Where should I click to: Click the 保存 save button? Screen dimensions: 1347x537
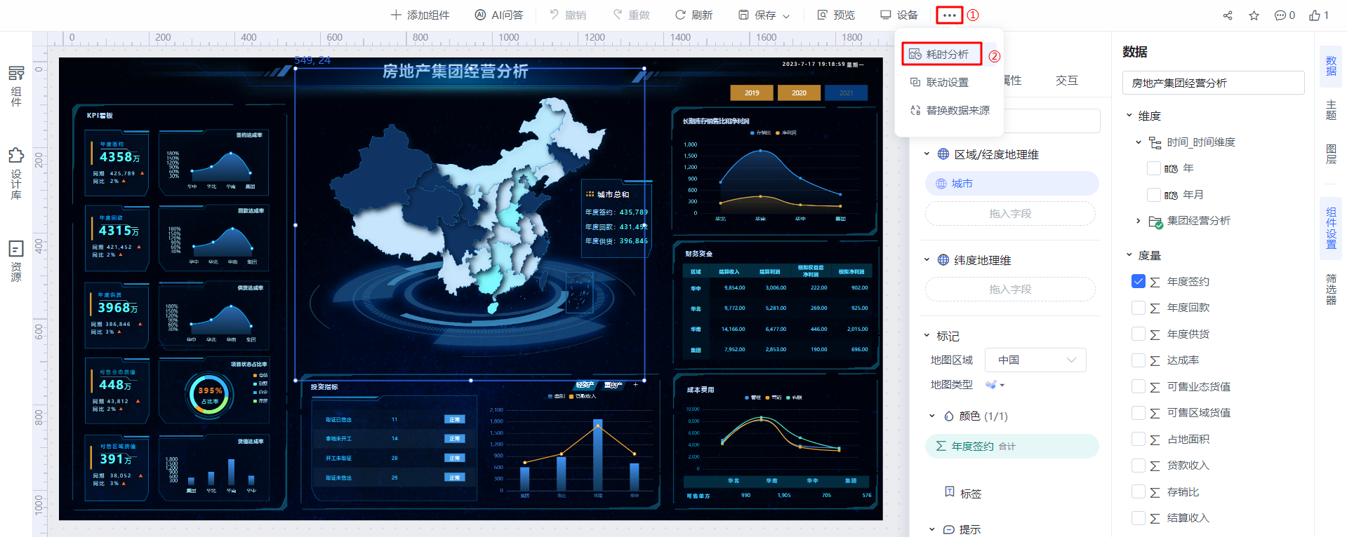[x=757, y=15]
